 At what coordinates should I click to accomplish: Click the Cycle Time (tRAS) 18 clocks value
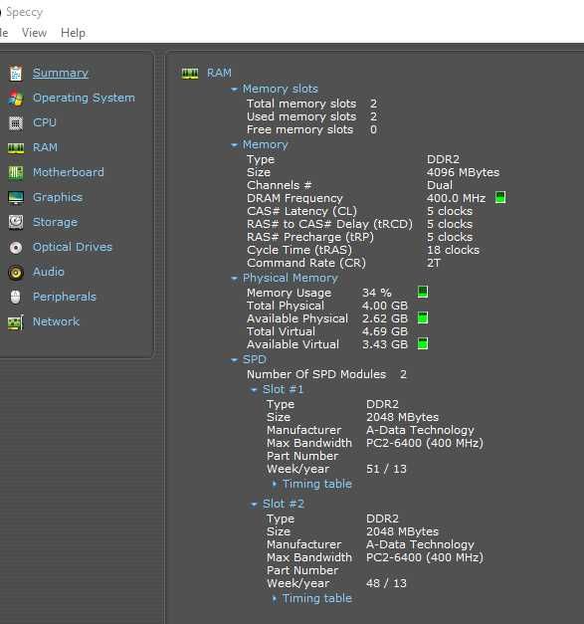[x=453, y=250]
